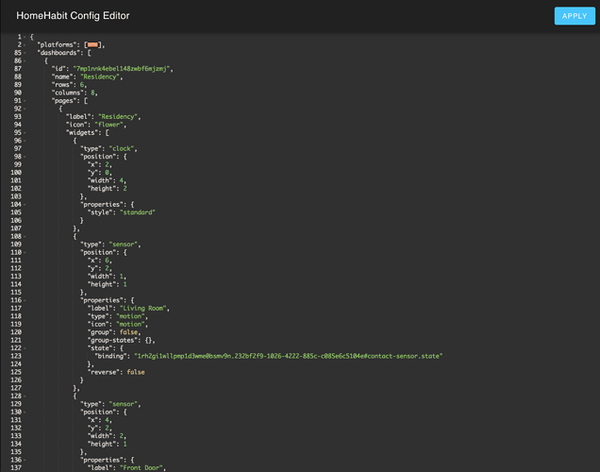Image resolution: width=600 pixels, height=472 pixels.
Task: Click the "Living Room" label value
Action: click(x=142, y=308)
